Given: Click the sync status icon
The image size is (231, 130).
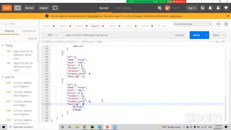Looking at the screenshot, I should click(167, 8).
